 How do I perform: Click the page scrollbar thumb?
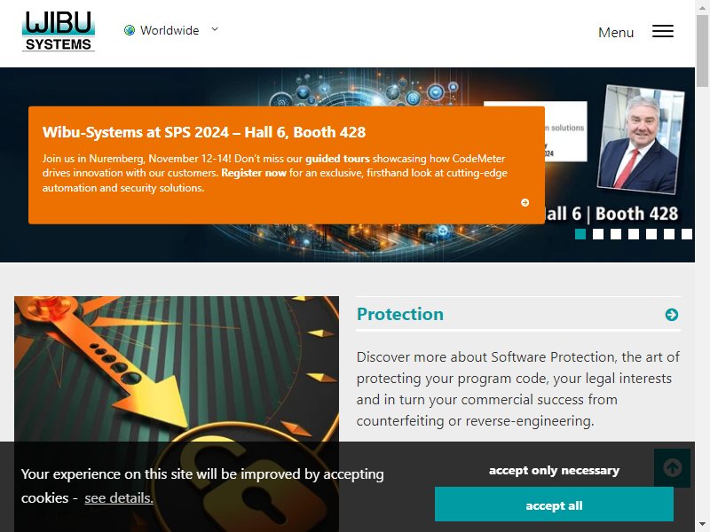(702, 50)
